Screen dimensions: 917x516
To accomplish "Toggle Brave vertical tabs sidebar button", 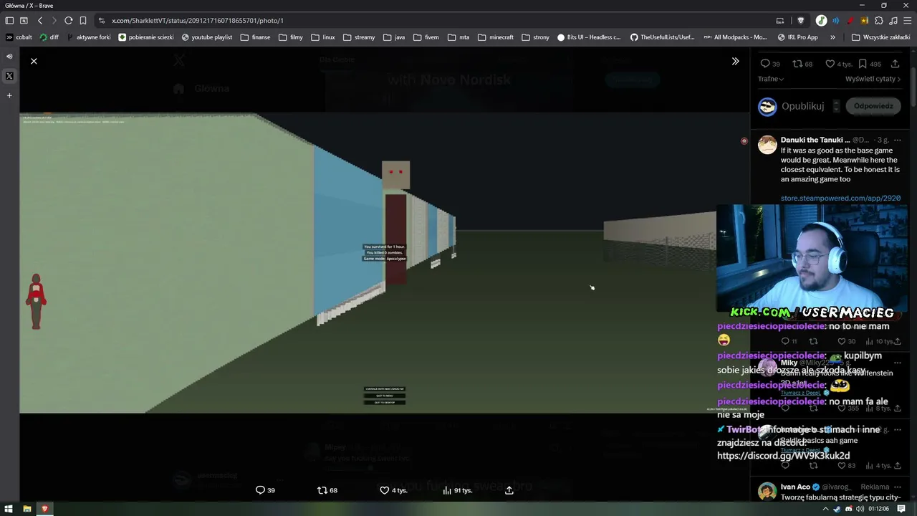I will [x=9, y=21].
